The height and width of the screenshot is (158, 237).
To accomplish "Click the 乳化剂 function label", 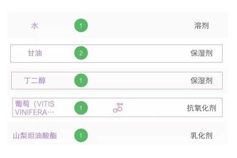I will pyautogui.click(x=201, y=135).
